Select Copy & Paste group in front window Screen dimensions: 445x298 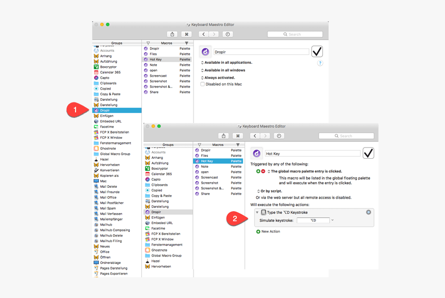pyautogui.click(x=168, y=196)
